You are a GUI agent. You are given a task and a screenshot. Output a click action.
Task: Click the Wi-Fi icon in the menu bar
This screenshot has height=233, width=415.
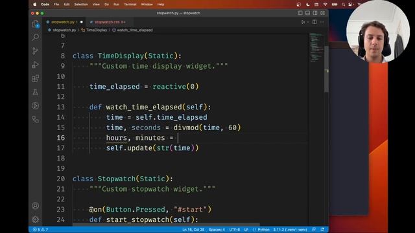pos(326,5)
